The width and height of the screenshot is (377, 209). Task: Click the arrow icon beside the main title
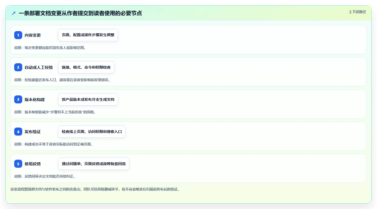click(14, 13)
